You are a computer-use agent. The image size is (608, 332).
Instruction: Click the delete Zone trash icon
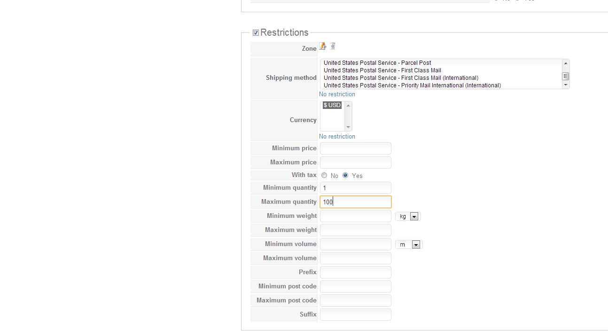[x=333, y=46]
